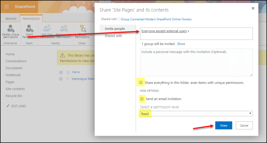Close the Share dialog with the X
The width and height of the screenshot is (267, 143).
coord(253,8)
